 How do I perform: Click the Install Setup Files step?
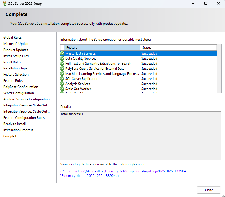[16, 56]
